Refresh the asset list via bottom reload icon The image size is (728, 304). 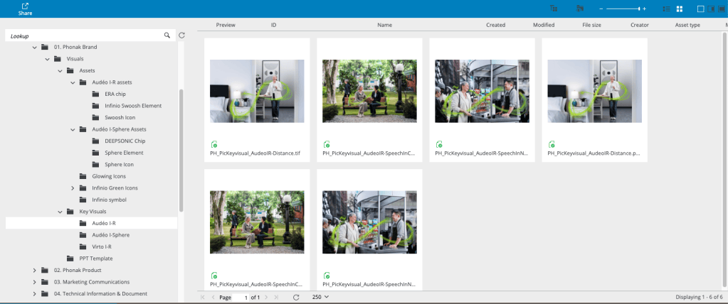(296, 298)
